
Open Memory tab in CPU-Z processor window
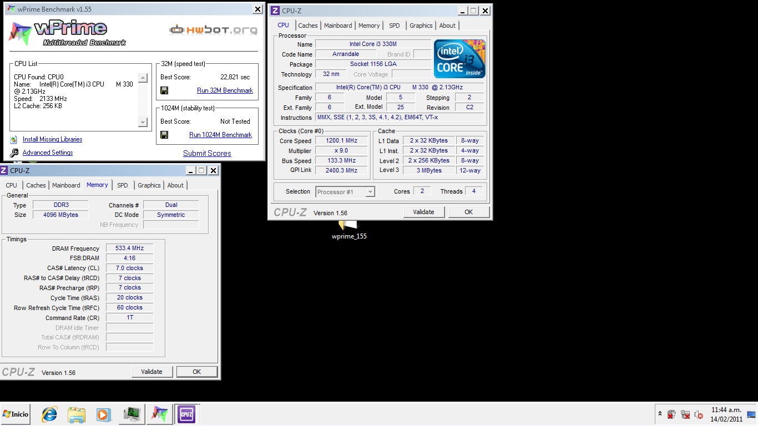(x=369, y=26)
